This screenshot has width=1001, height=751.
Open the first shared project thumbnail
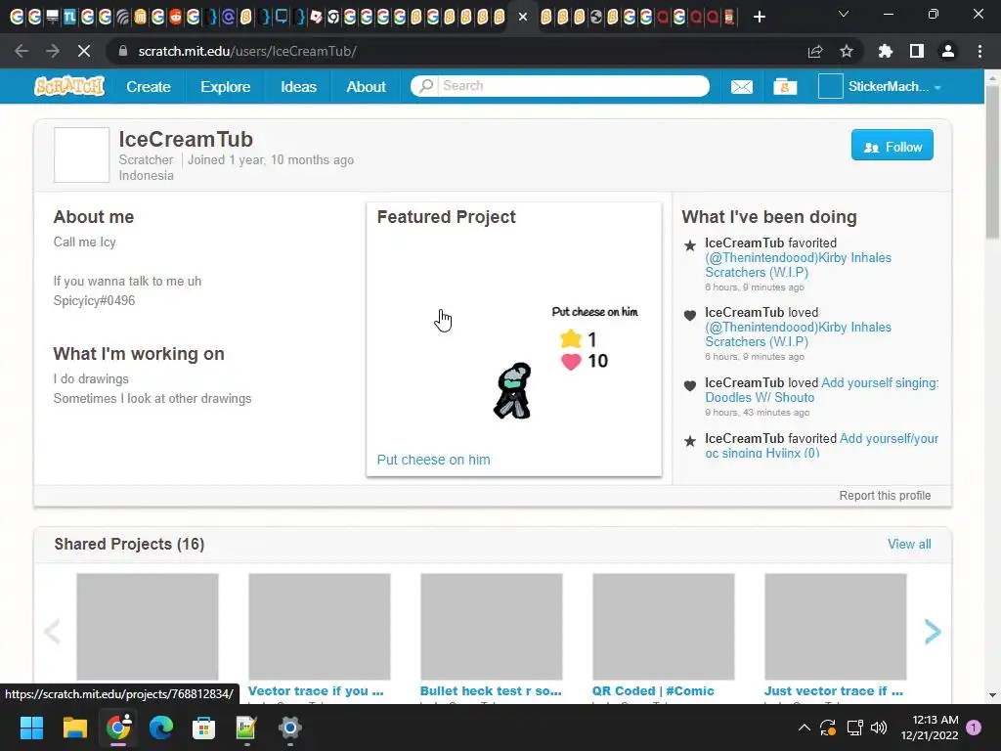148,627
